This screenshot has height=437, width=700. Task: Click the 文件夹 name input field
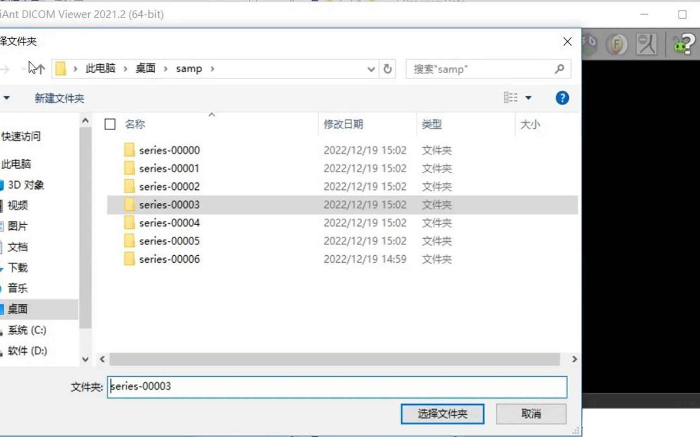coord(337,387)
